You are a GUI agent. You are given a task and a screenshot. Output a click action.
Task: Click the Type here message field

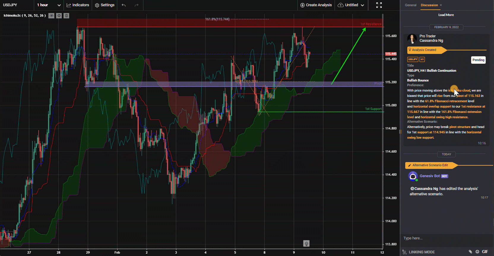447,238
